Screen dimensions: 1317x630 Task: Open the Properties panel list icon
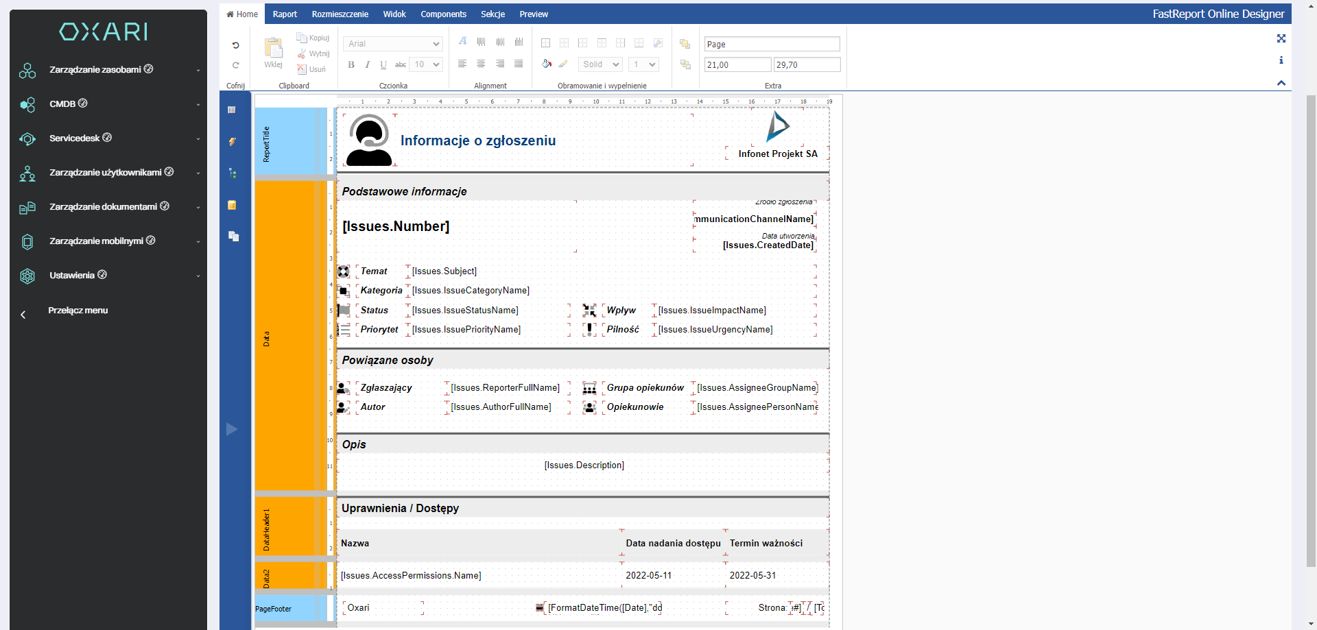tap(232, 110)
